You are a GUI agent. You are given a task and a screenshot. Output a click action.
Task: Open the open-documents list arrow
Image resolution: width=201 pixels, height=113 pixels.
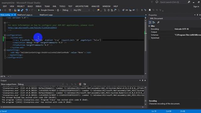pos(146,15)
